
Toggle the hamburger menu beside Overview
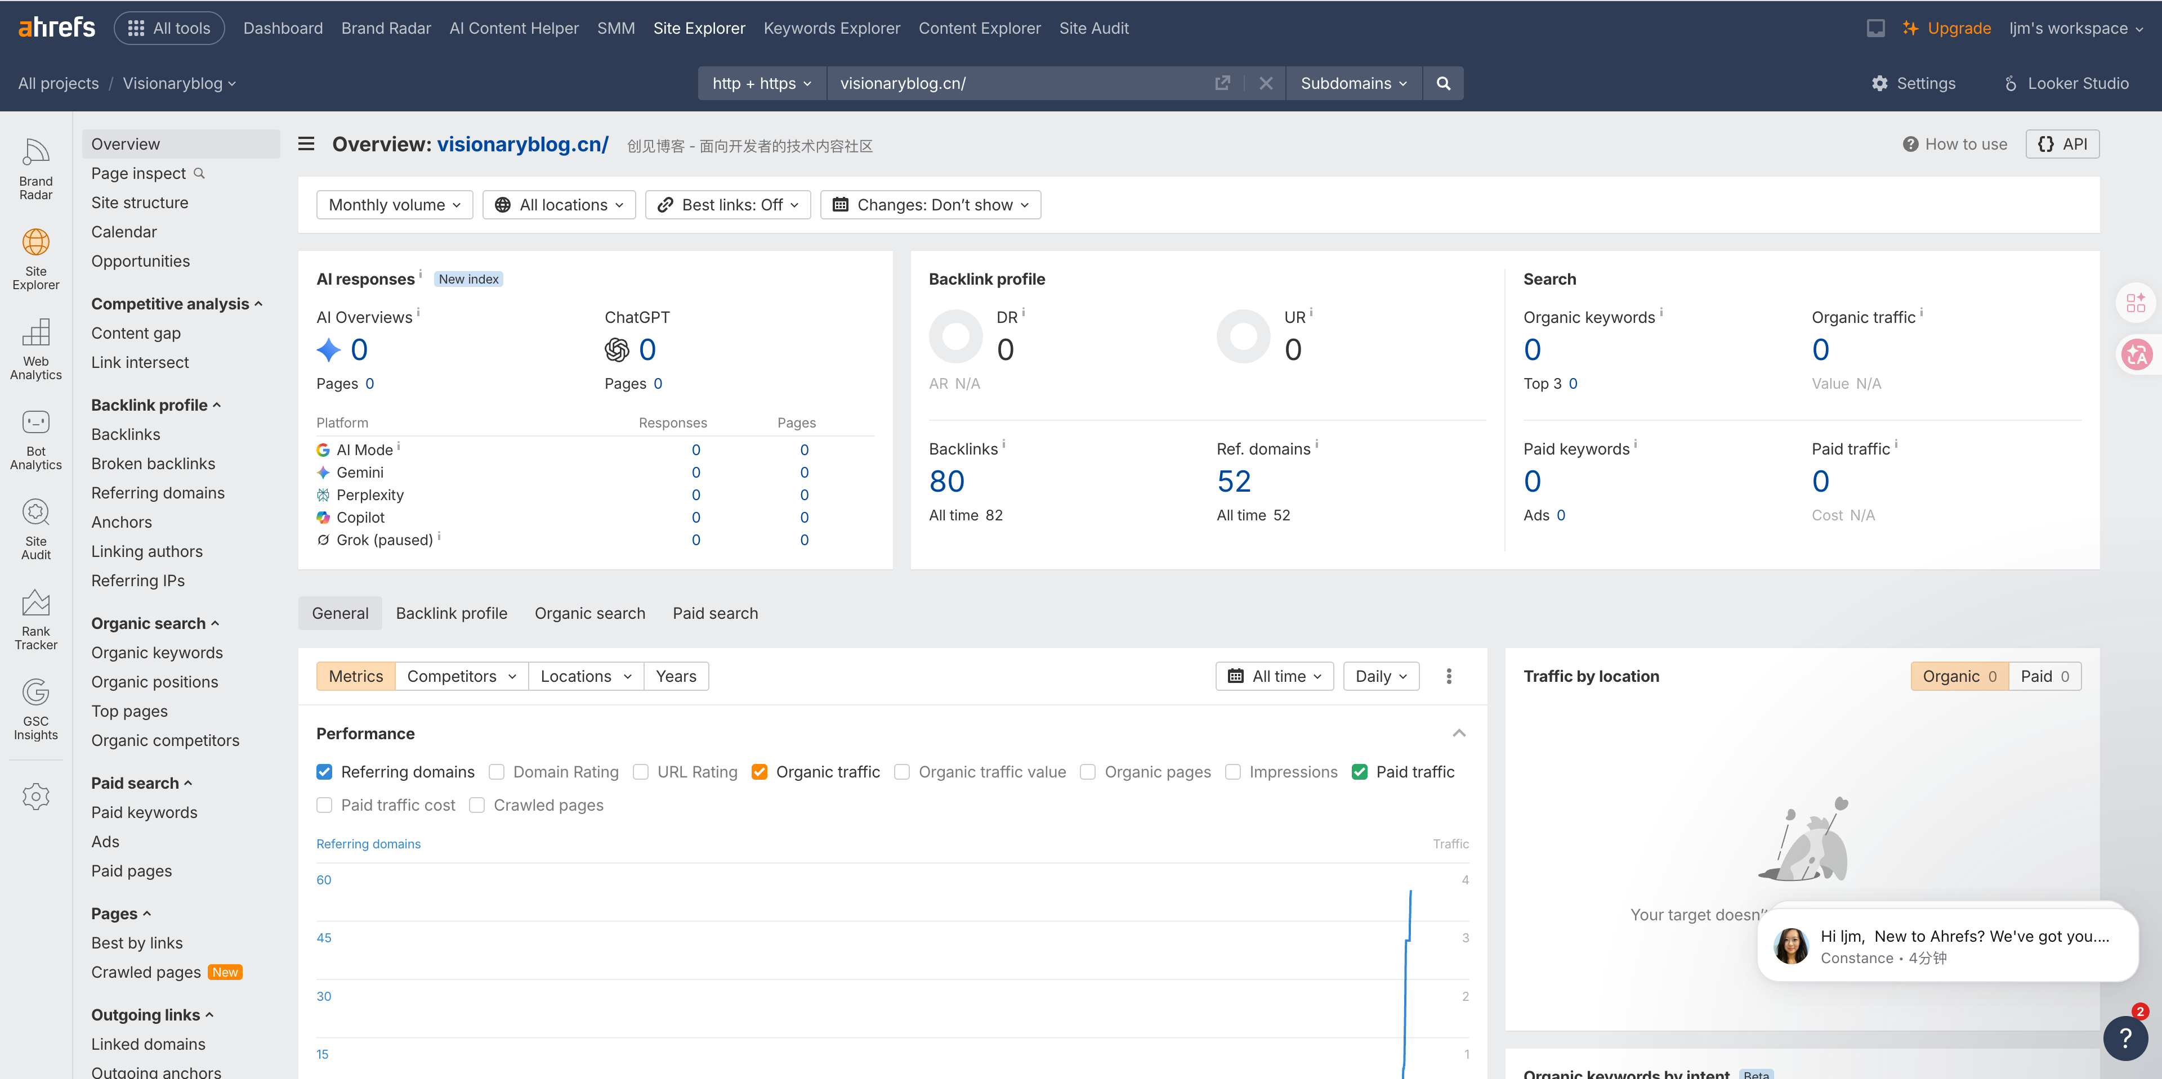click(x=306, y=144)
